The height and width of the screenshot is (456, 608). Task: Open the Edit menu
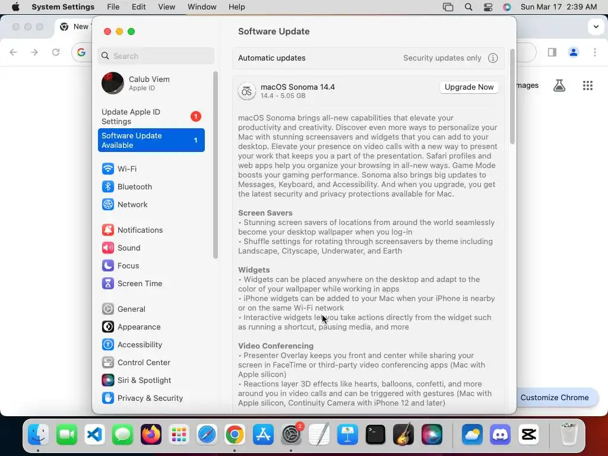(x=138, y=7)
